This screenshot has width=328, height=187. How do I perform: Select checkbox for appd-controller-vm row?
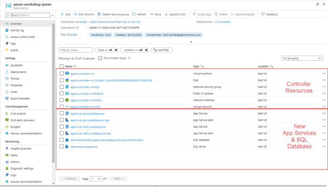point(61,74)
